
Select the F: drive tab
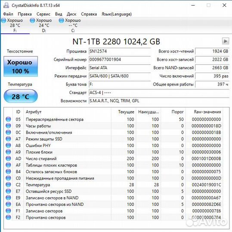point(15,25)
